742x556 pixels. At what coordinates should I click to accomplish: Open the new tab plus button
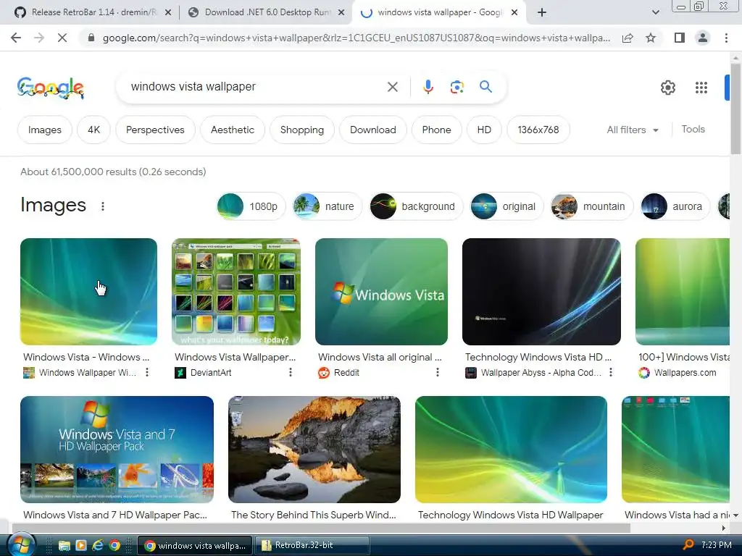click(542, 13)
